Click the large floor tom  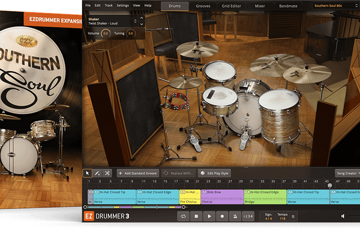tap(280, 115)
